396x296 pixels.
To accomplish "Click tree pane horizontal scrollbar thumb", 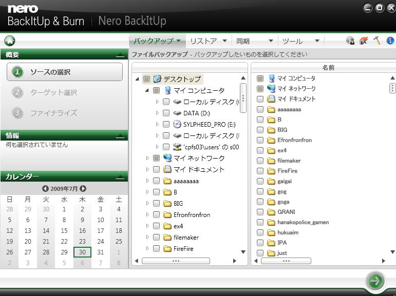I will coord(176,261).
